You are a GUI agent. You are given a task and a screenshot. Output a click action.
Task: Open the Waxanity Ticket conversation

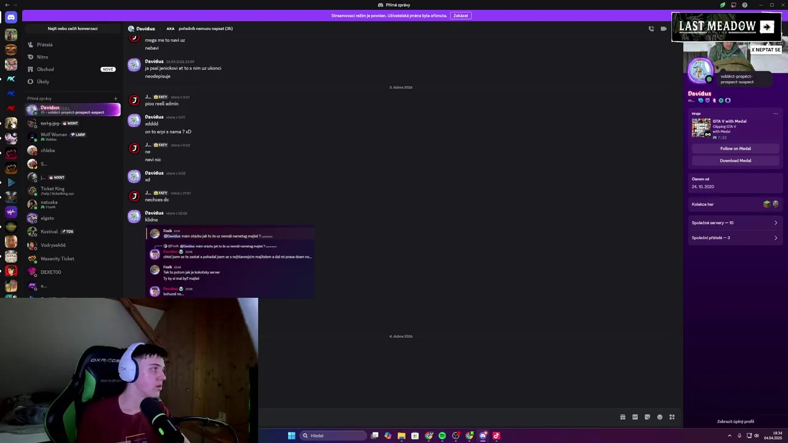point(73,258)
